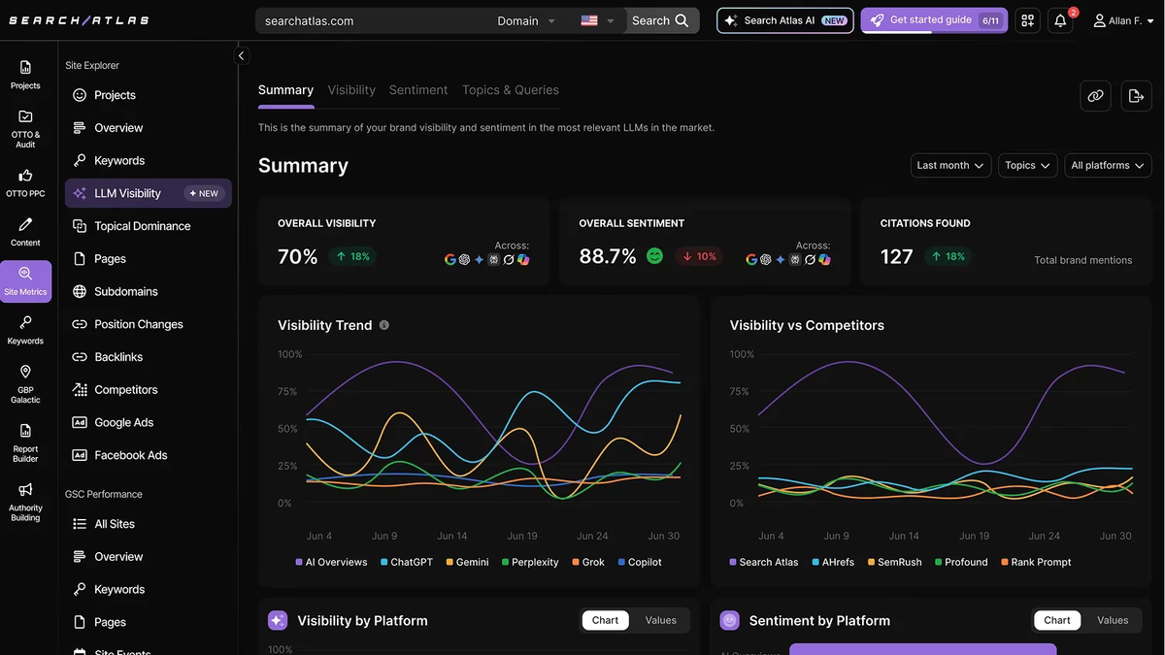Toggle the Copilot legend series
The image size is (1165, 655).
click(640, 562)
